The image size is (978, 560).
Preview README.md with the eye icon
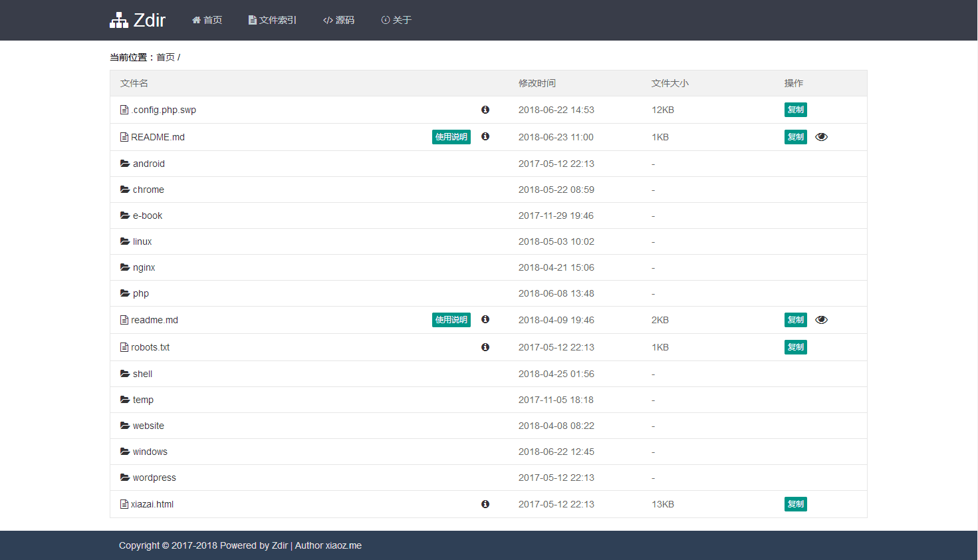click(821, 137)
